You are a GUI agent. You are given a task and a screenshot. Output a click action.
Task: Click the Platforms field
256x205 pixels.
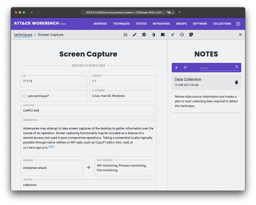point(123,96)
